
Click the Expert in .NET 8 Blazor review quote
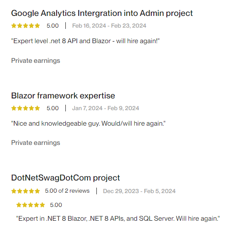(118, 219)
